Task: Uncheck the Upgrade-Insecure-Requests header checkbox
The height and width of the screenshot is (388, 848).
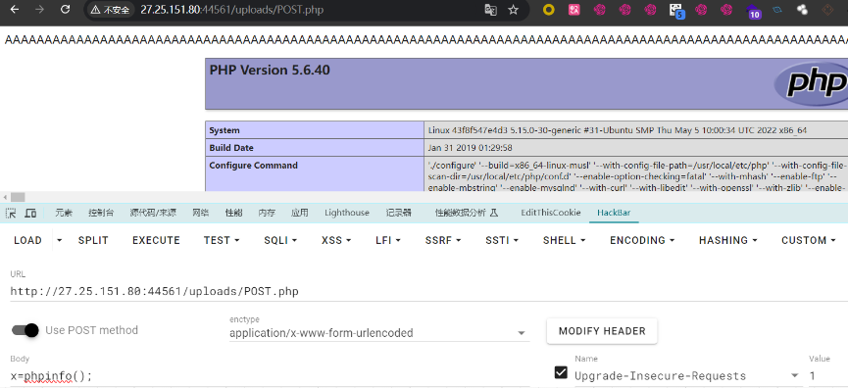Action: [562, 372]
